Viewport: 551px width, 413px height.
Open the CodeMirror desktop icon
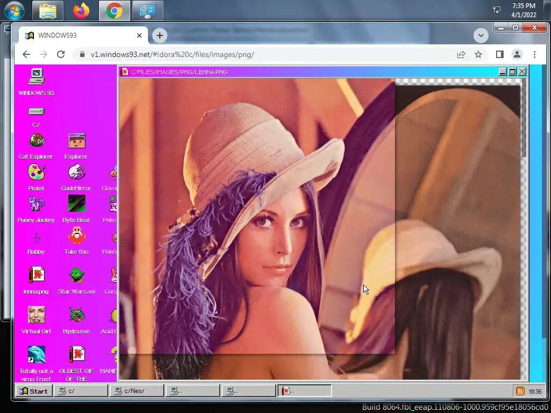pyautogui.click(x=76, y=177)
